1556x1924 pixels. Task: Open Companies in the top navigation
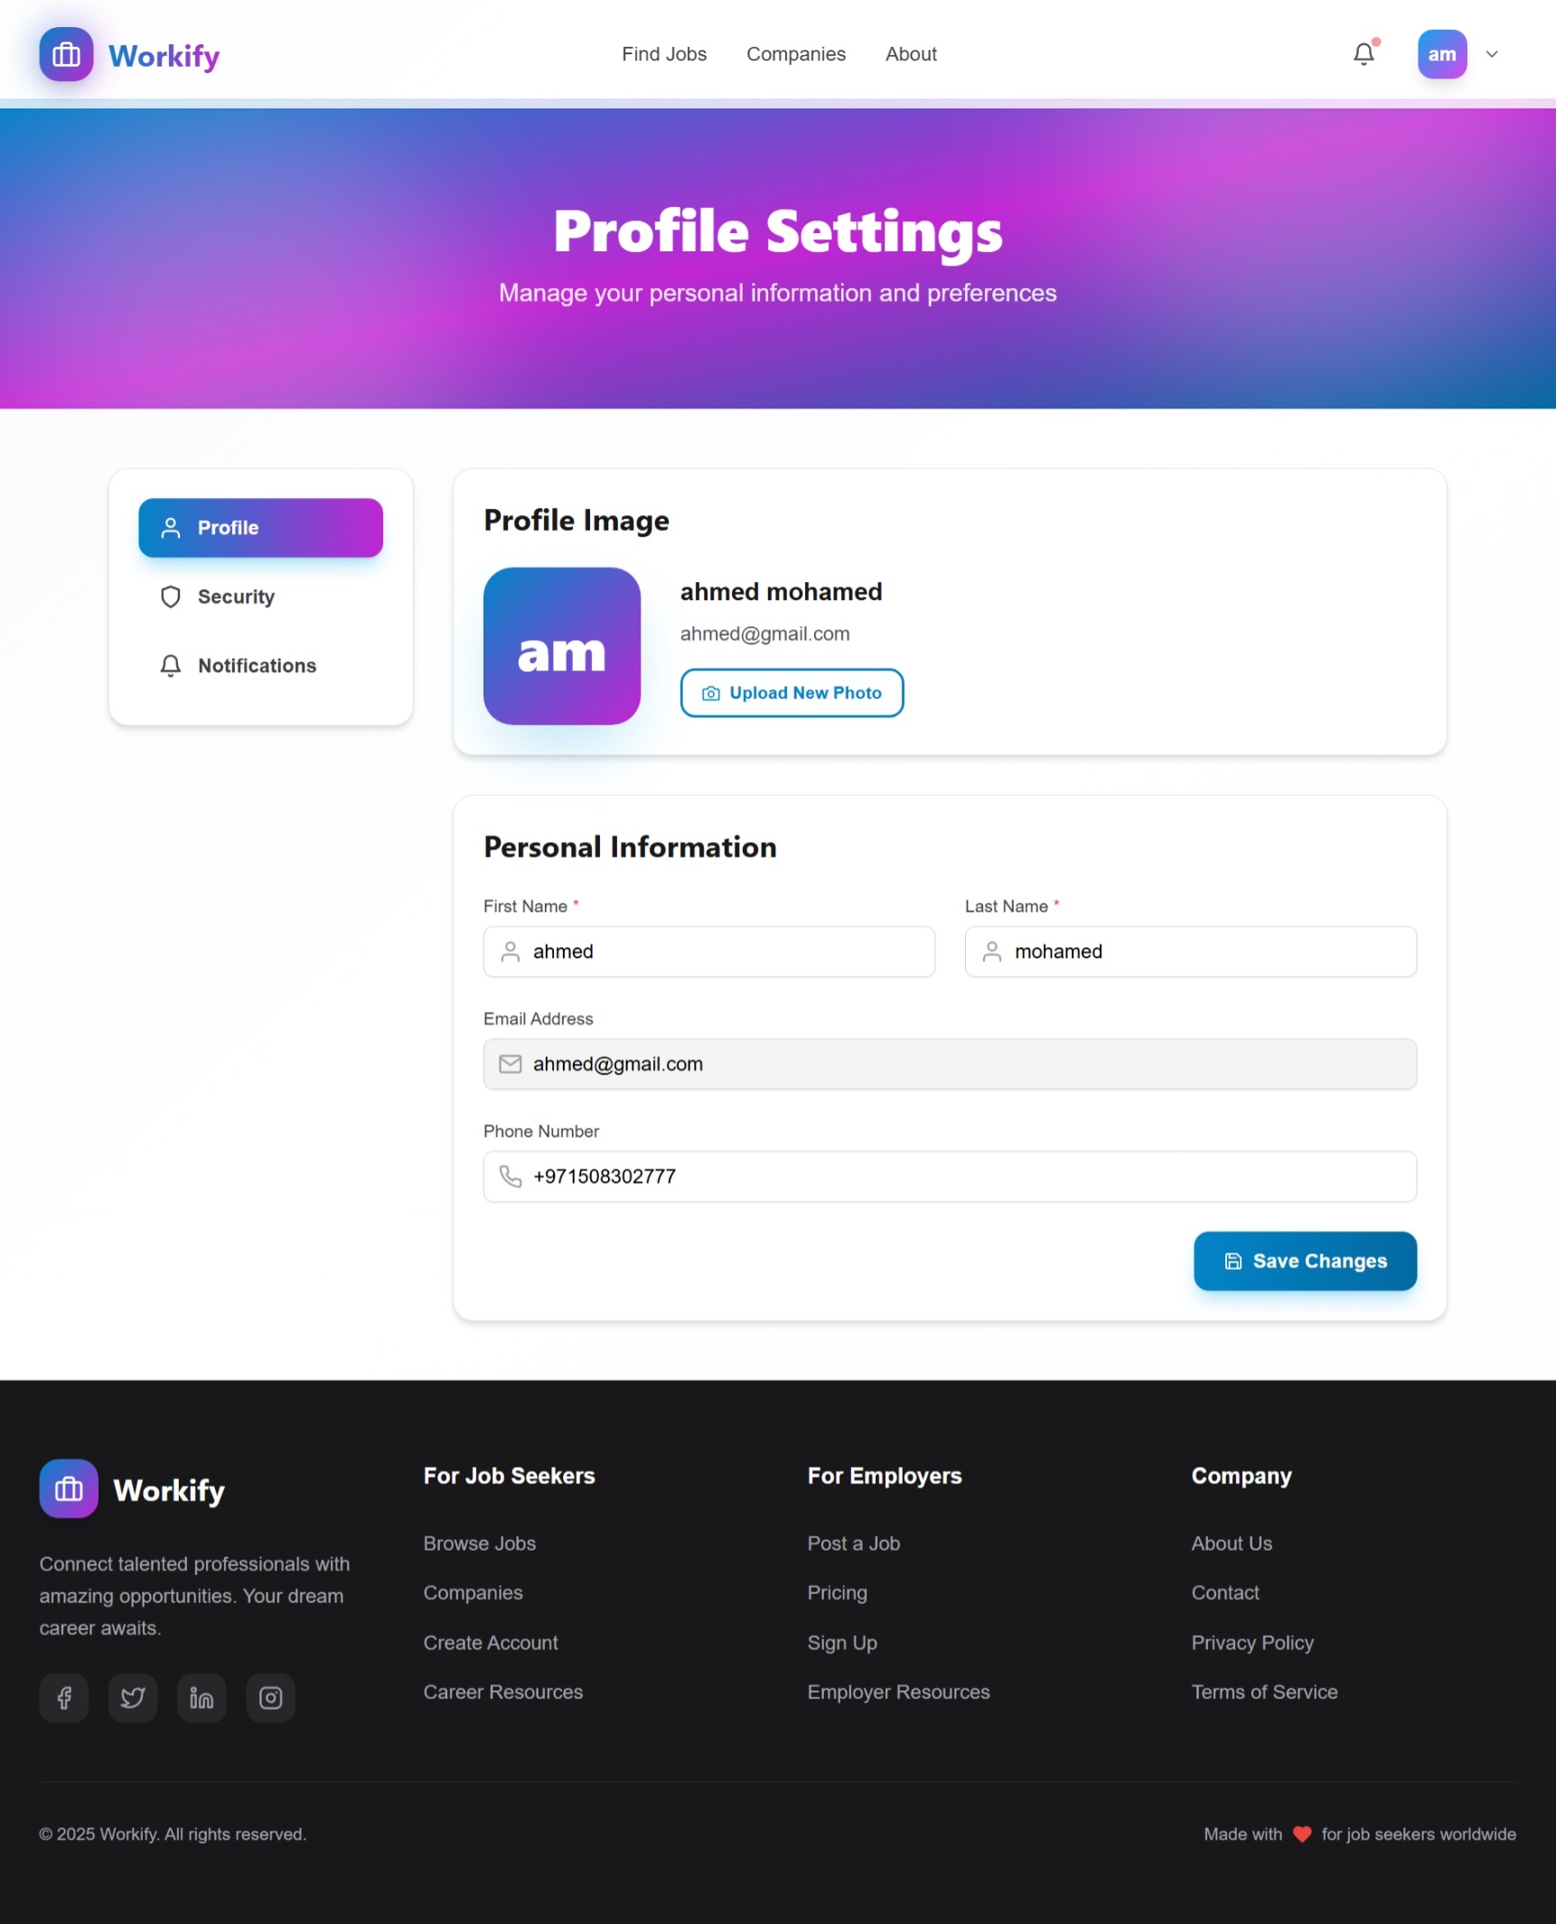click(795, 54)
